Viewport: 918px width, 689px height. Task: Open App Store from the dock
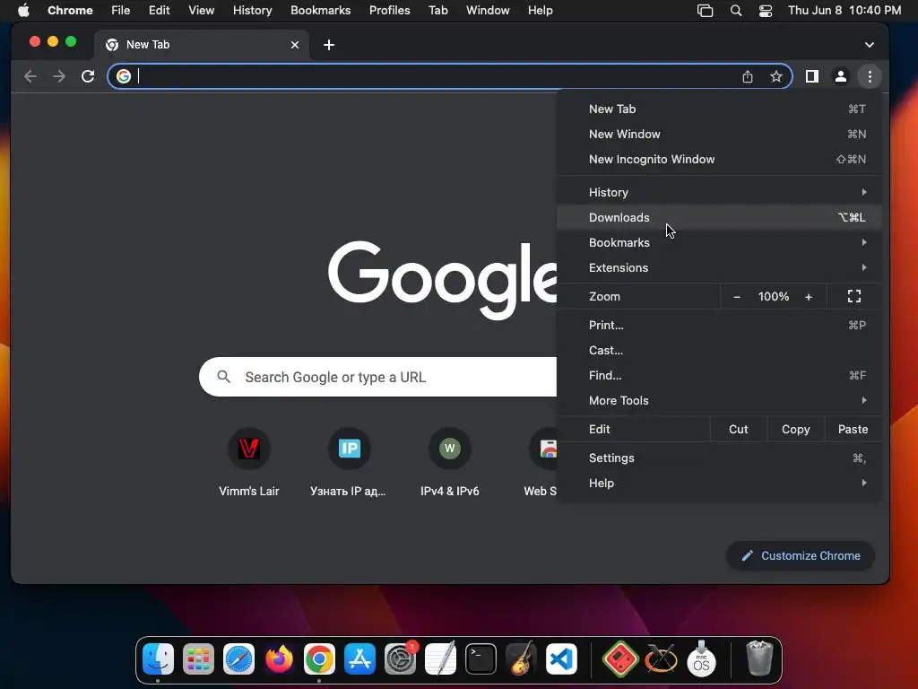(359, 659)
